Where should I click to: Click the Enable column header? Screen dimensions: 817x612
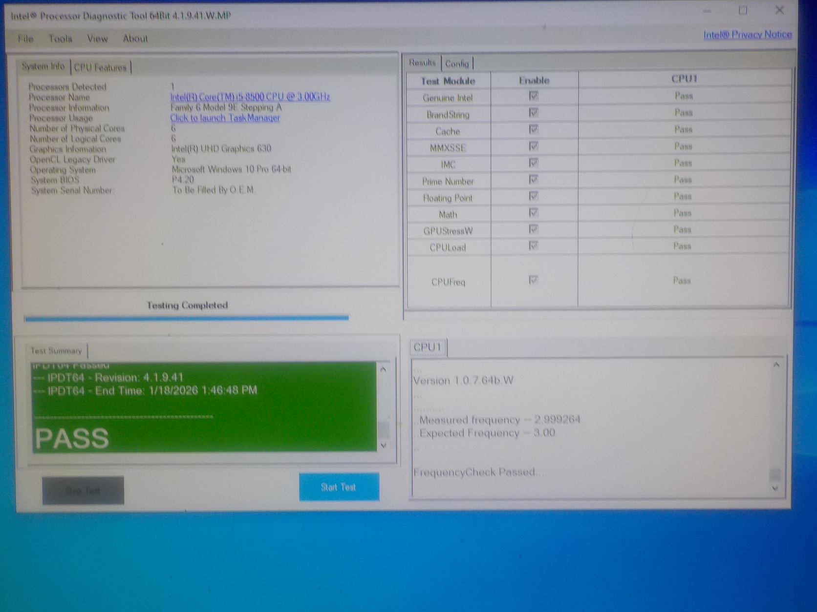535,80
